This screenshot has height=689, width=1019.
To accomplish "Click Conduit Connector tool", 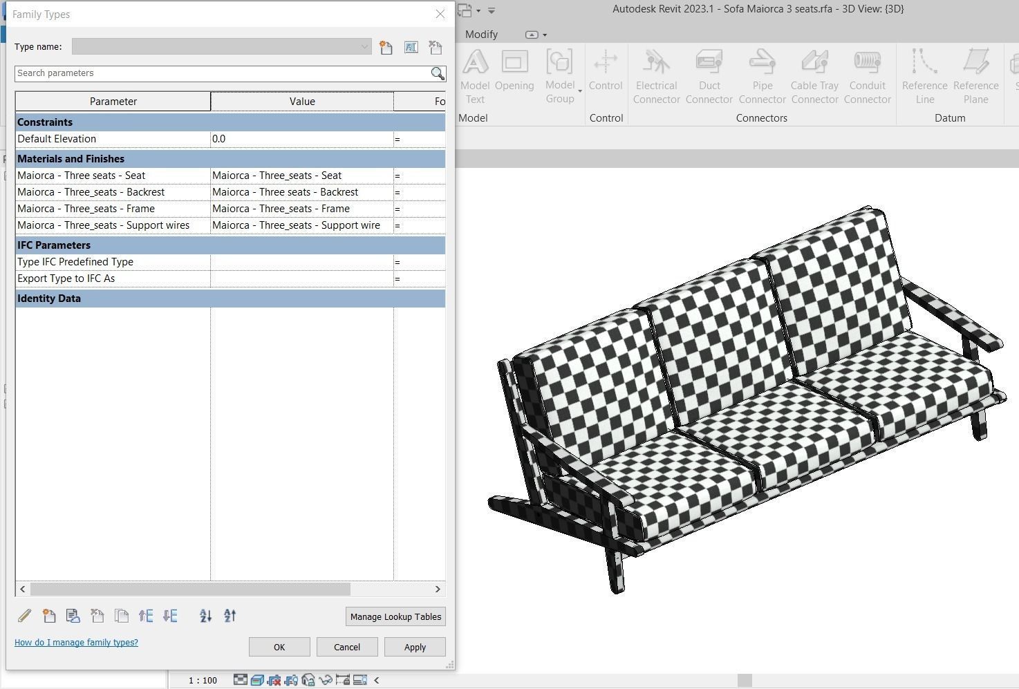I will coord(868,76).
